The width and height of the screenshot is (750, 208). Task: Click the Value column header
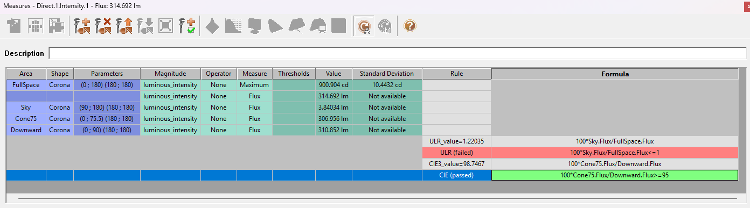[334, 74]
